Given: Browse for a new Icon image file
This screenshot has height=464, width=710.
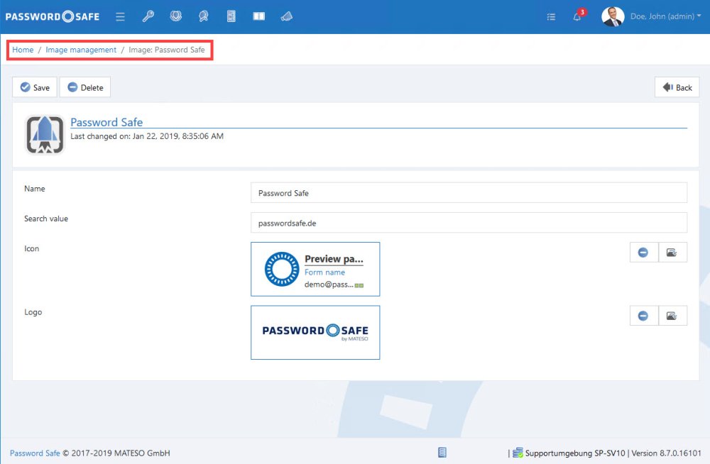Looking at the screenshot, I should coord(672,253).
